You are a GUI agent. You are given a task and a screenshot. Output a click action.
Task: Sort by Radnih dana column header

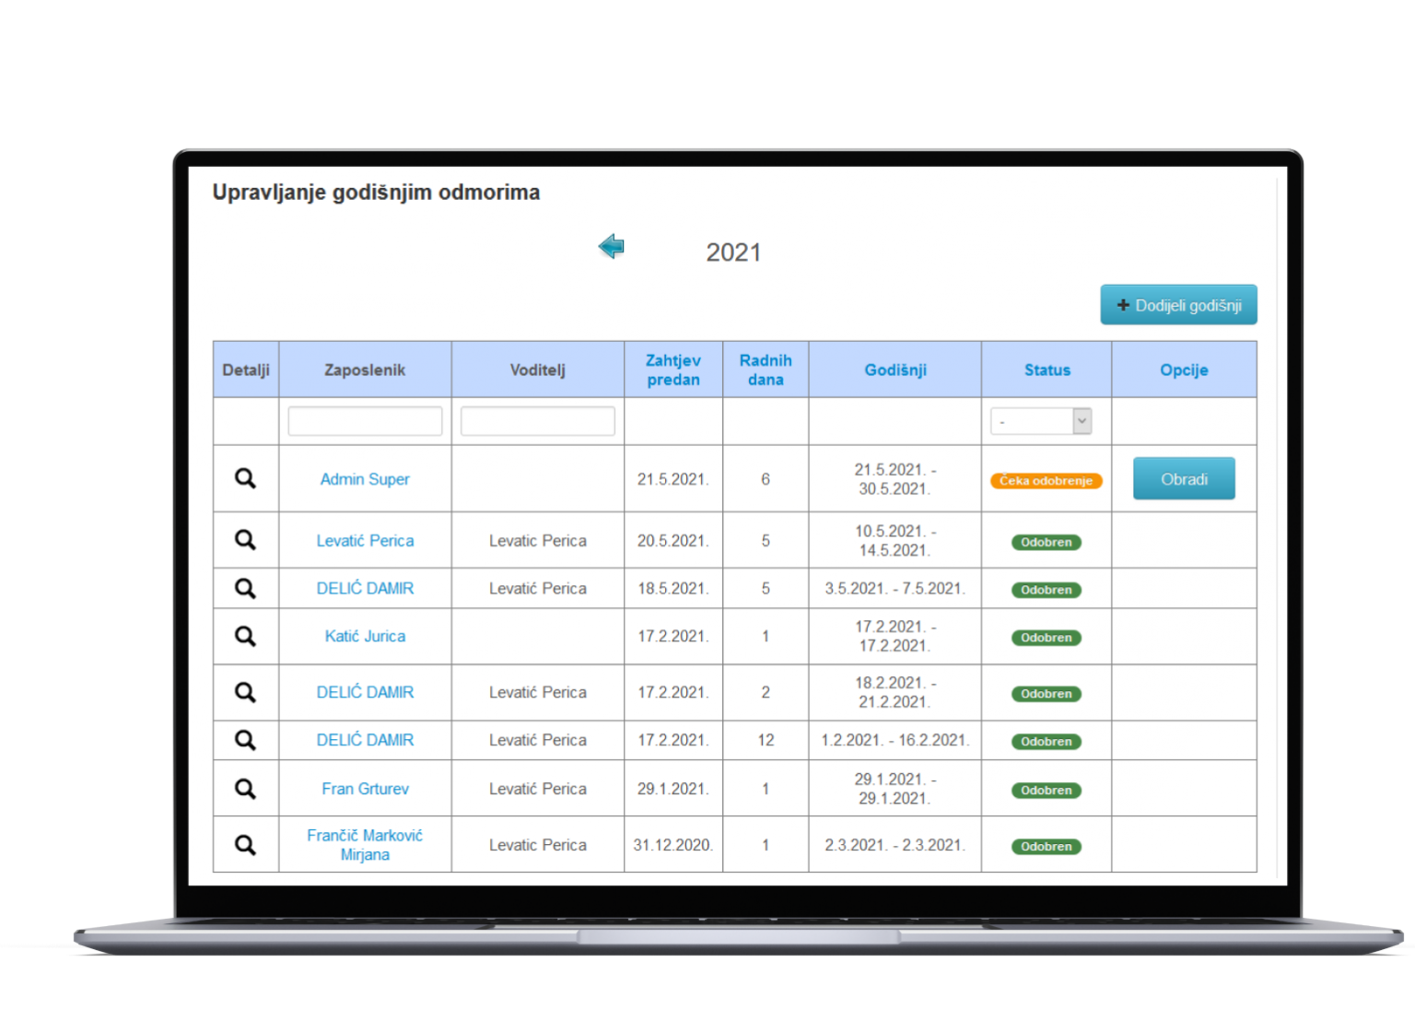coord(766,370)
